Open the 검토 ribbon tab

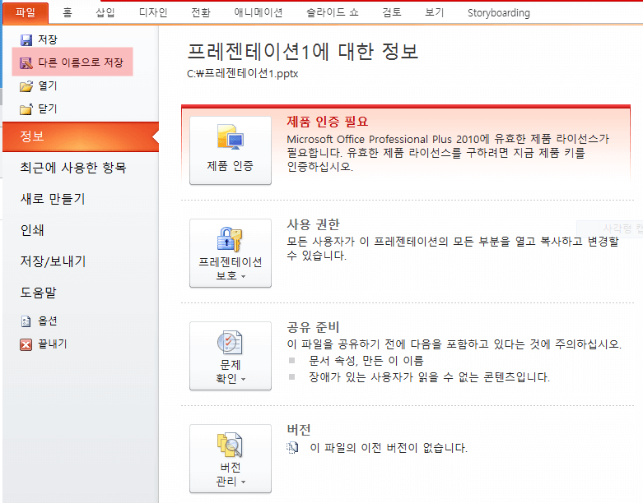(x=392, y=12)
